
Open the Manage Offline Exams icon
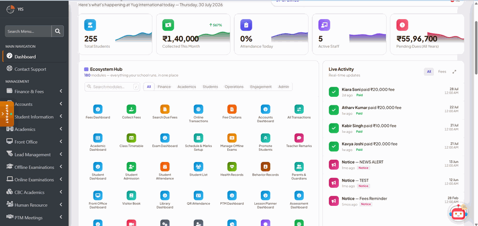(232, 138)
